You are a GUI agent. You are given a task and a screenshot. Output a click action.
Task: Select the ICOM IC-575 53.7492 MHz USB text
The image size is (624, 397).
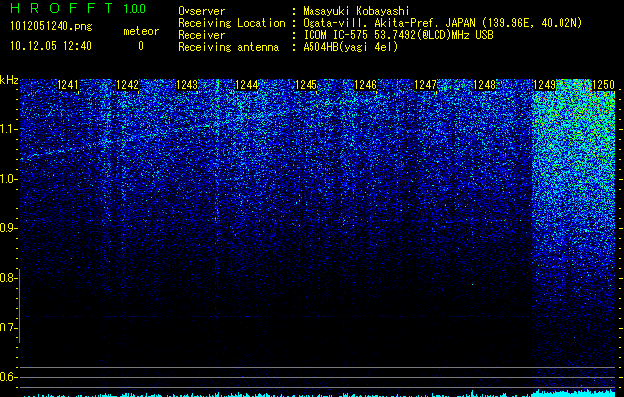pyautogui.click(x=398, y=35)
